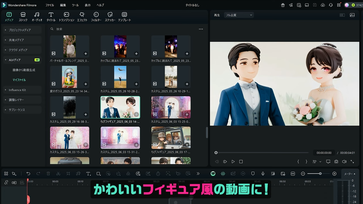Toggle the メーター audio meter panel

click(350, 174)
